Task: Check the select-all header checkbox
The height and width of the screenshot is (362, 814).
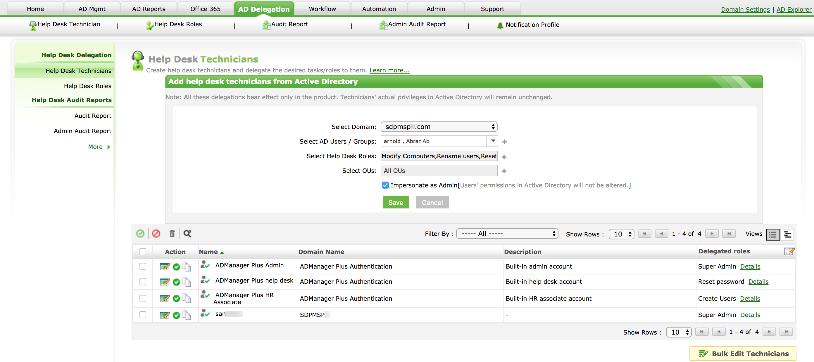Action: pos(142,252)
